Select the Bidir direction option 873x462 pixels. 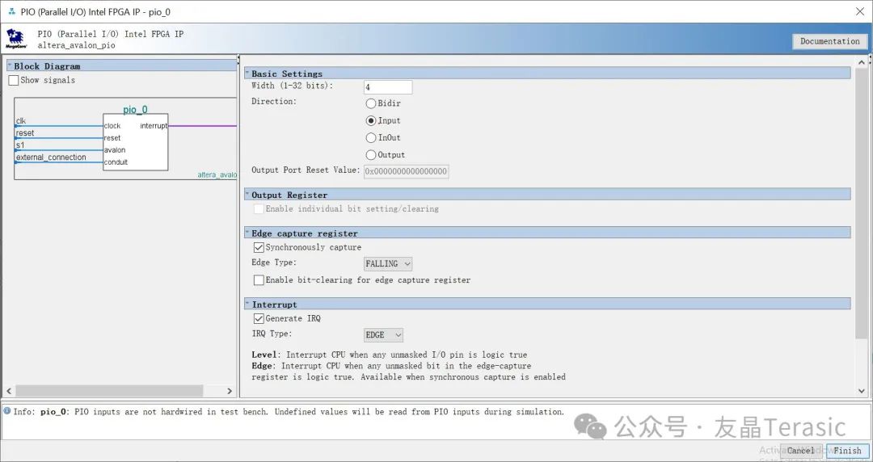click(371, 103)
